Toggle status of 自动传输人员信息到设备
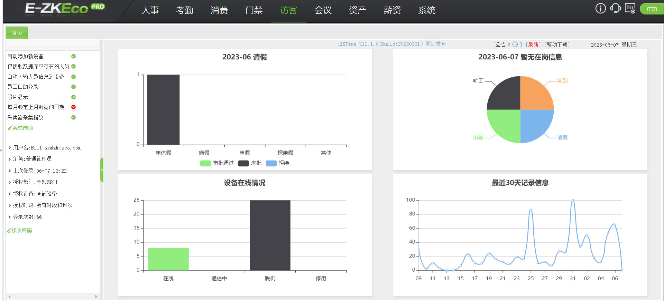 point(73,77)
